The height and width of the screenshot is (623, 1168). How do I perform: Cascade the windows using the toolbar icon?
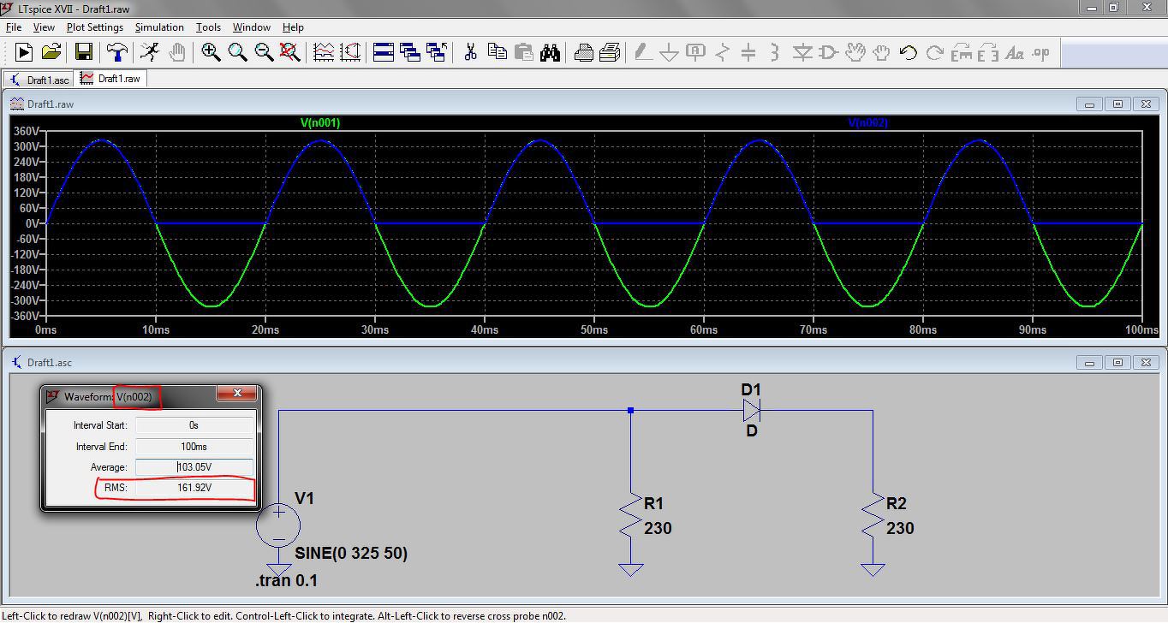(410, 53)
